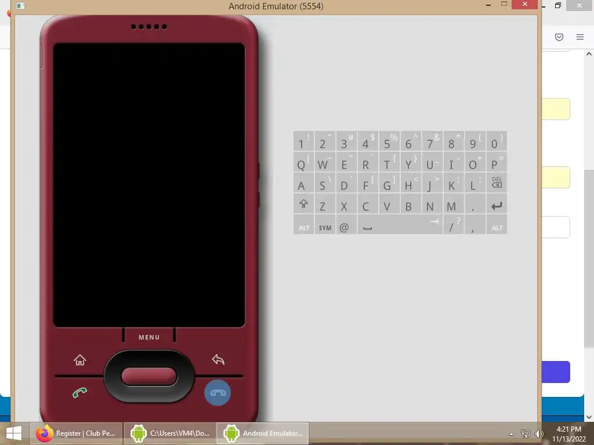Click the volume speaker tray icon

pos(539,433)
